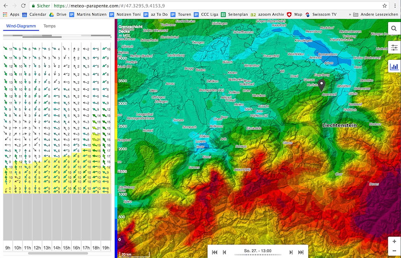Select 18h column in wind diagram
The image size is (401, 258).
(x=96, y=248)
